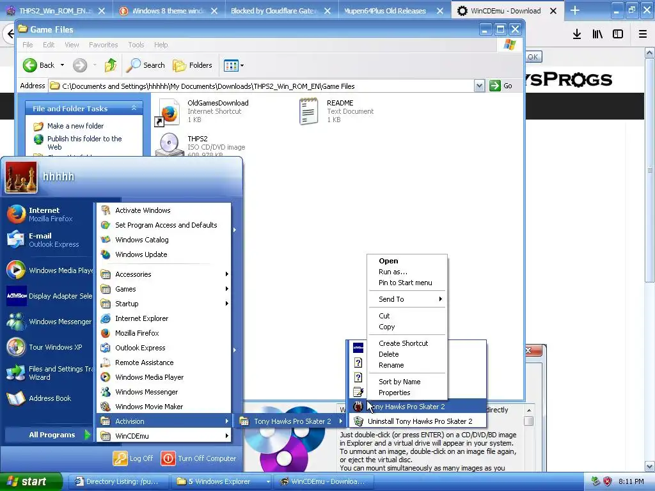Choose Open in the context menu

click(x=388, y=261)
